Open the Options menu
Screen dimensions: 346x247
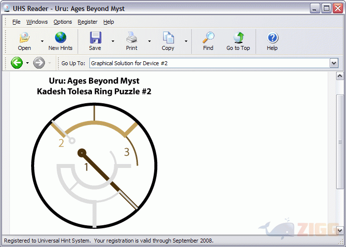click(63, 22)
